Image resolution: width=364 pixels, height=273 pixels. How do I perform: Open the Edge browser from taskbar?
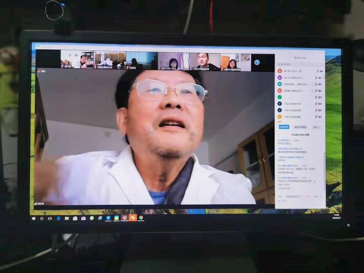58,218
